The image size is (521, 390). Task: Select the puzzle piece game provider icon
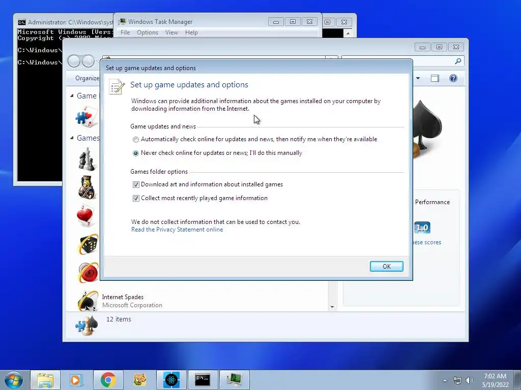(x=86, y=117)
